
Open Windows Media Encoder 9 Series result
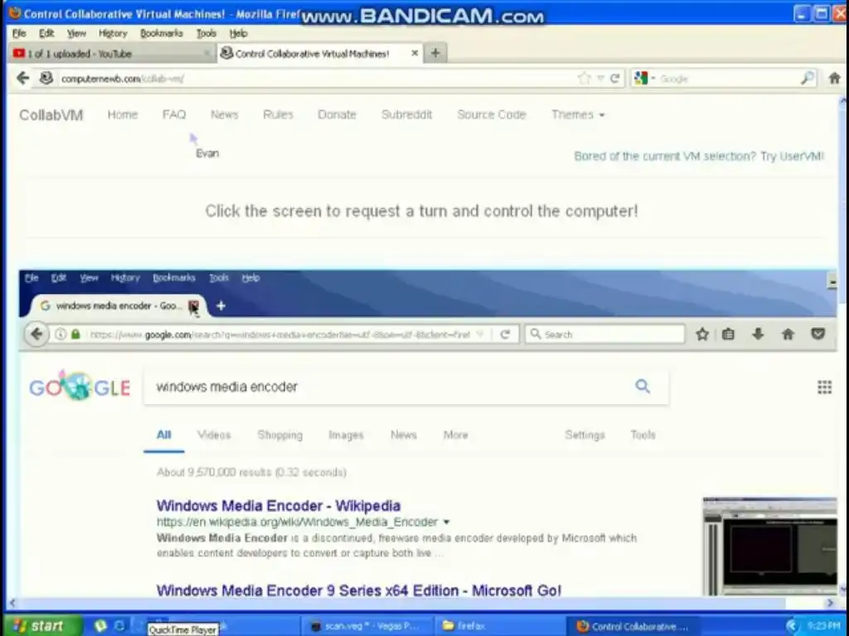pyautogui.click(x=358, y=590)
